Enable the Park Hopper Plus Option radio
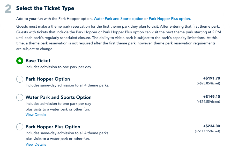The image size is (231, 150). (x=20, y=127)
